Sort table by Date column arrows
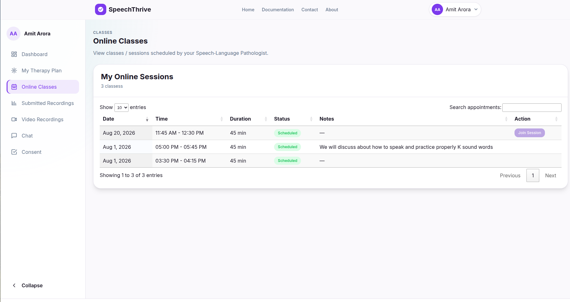Viewport: 570px width, 302px height. [x=147, y=119]
